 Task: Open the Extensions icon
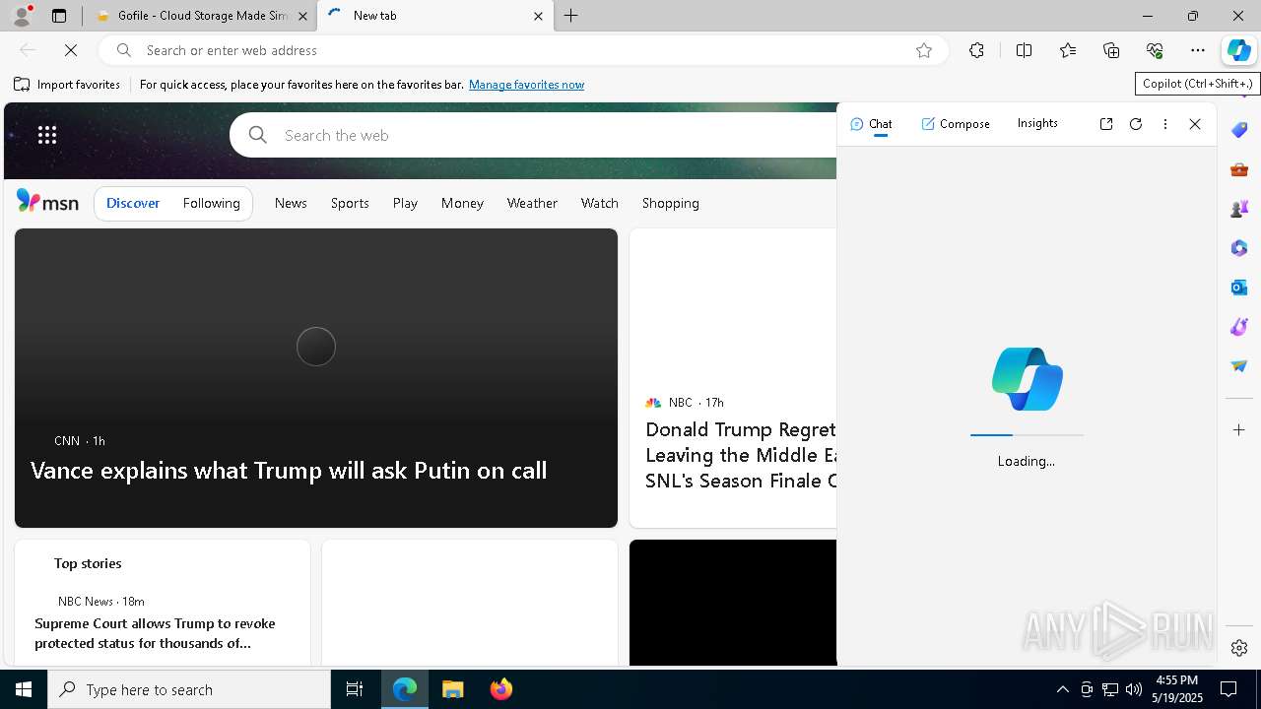click(x=976, y=50)
